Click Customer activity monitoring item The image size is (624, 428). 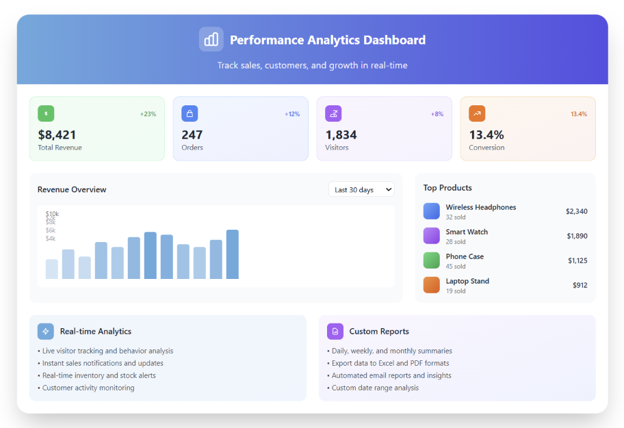pyautogui.click(x=86, y=388)
